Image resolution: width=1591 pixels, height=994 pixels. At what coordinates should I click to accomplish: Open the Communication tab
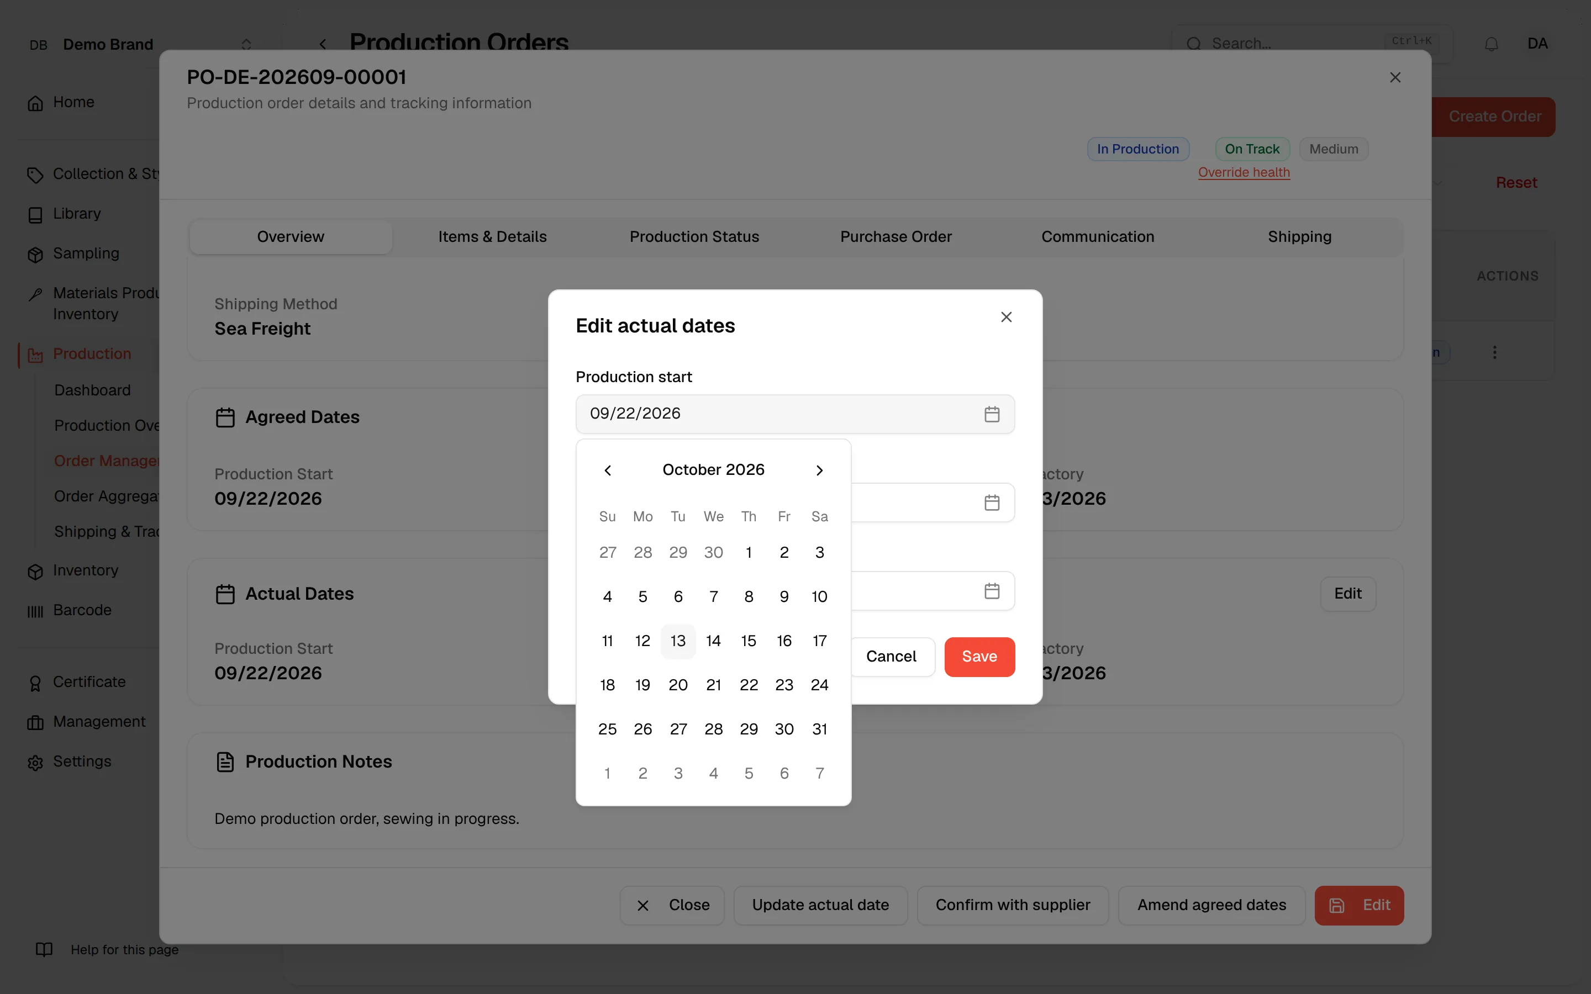click(x=1098, y=237)
